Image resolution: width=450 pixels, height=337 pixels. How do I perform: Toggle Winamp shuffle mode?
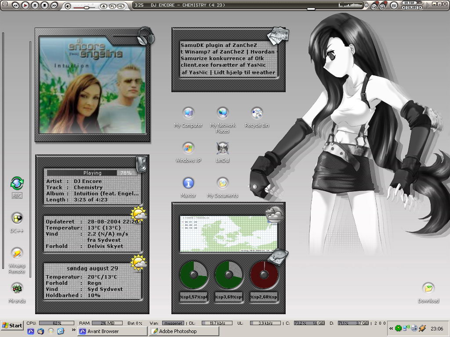(x=382, y=6)
